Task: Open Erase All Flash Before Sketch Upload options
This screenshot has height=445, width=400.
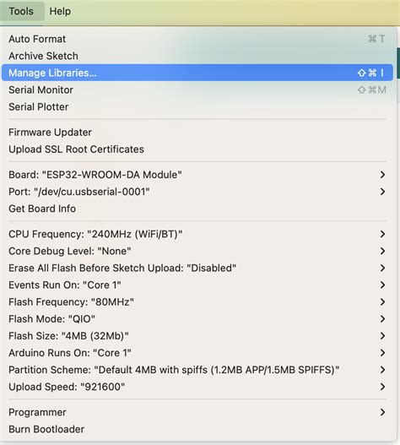Action: pos(197,268)
